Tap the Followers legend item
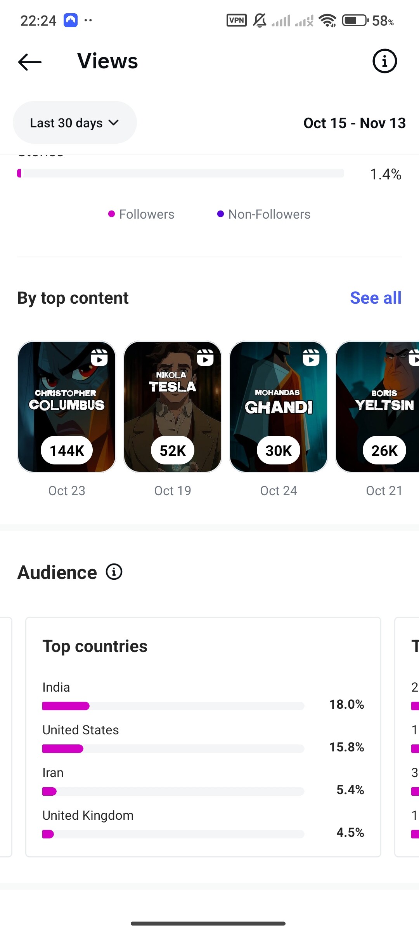The width and height of the screenshot is (419, 932). 141,214
